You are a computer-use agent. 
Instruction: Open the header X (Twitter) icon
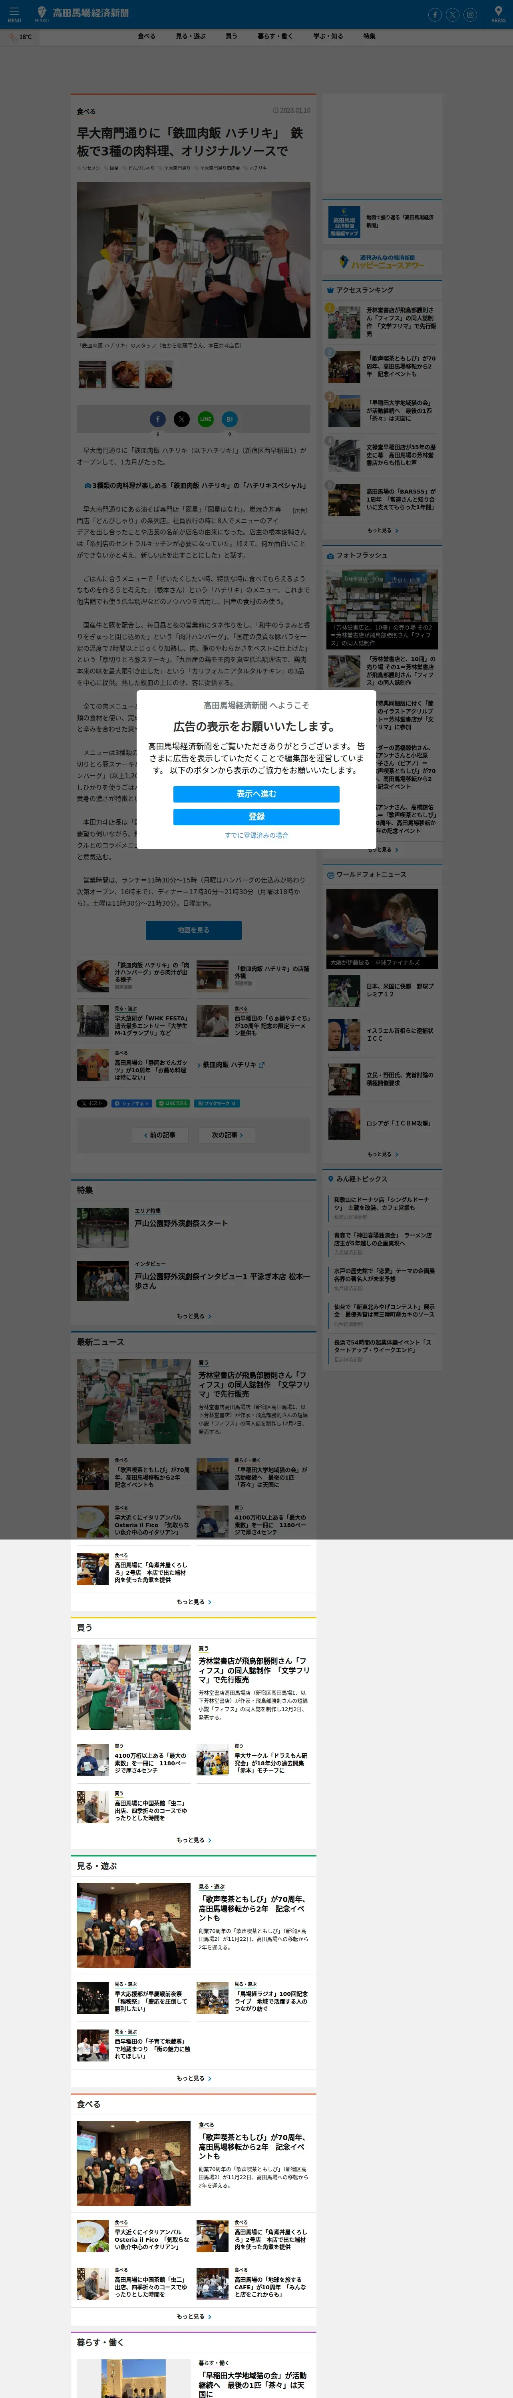[453, 14]
